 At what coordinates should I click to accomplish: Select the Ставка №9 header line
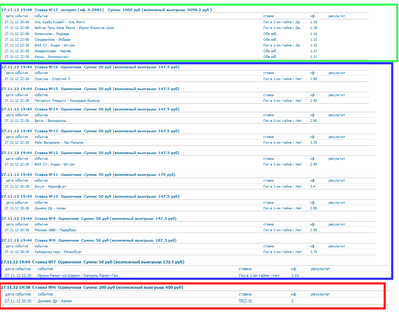click(x=89, y=219)
